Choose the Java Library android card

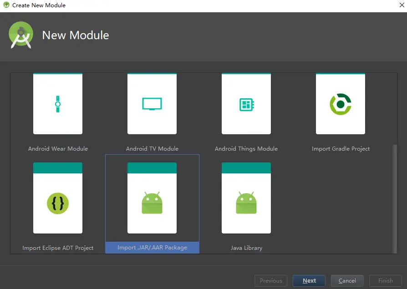pos(246,198)
